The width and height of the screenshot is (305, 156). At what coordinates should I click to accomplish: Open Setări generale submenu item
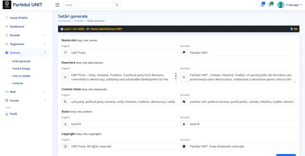point(21,61)
